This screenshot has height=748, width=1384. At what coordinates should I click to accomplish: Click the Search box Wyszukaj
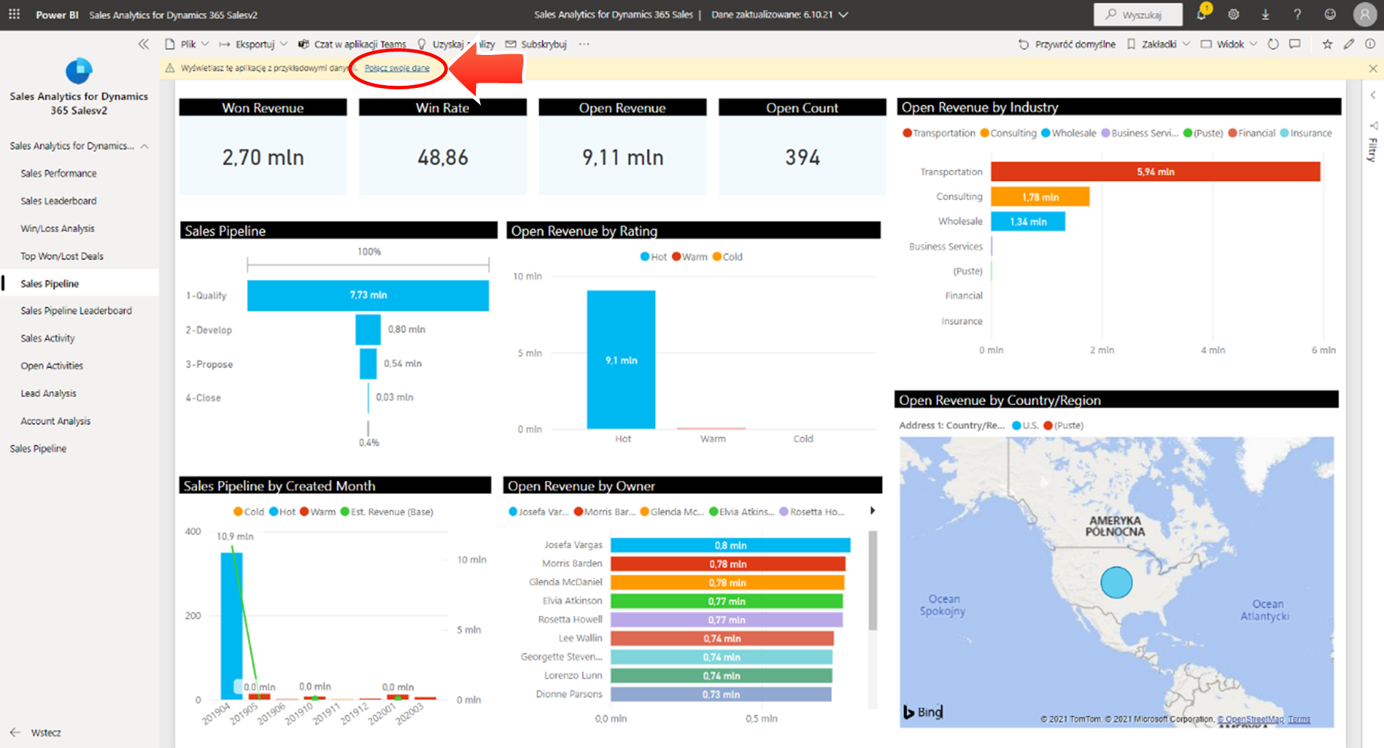point(1137,14)
